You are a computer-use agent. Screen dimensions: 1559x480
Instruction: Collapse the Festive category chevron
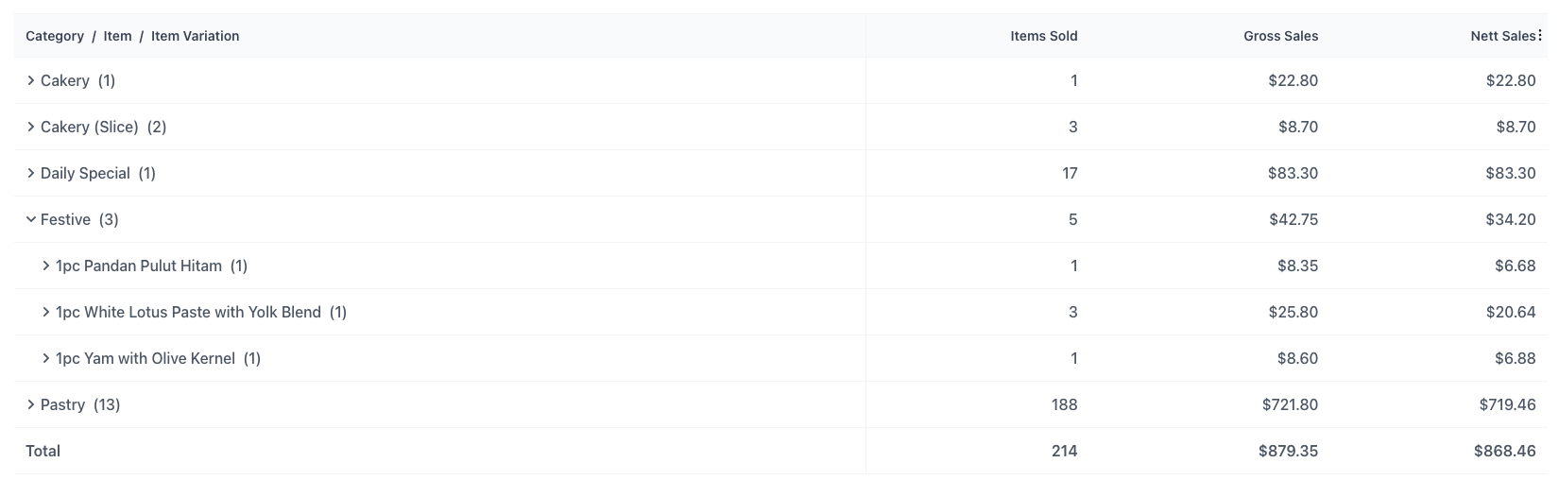click(x=31, y=220)
